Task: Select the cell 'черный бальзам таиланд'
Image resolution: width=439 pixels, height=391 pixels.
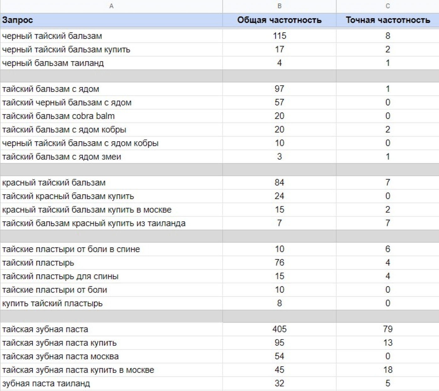Action: tap(53, 63)
